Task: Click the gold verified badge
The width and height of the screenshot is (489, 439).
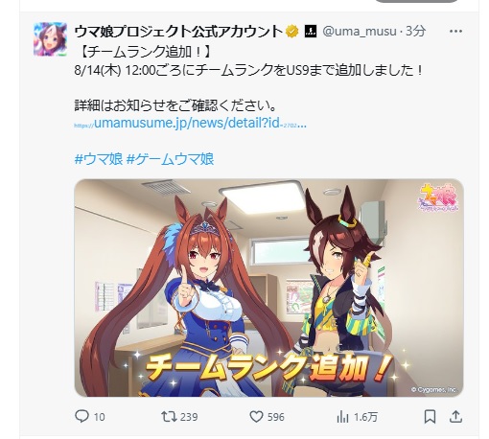Action: pyautogui.click(x=291, y=32)
